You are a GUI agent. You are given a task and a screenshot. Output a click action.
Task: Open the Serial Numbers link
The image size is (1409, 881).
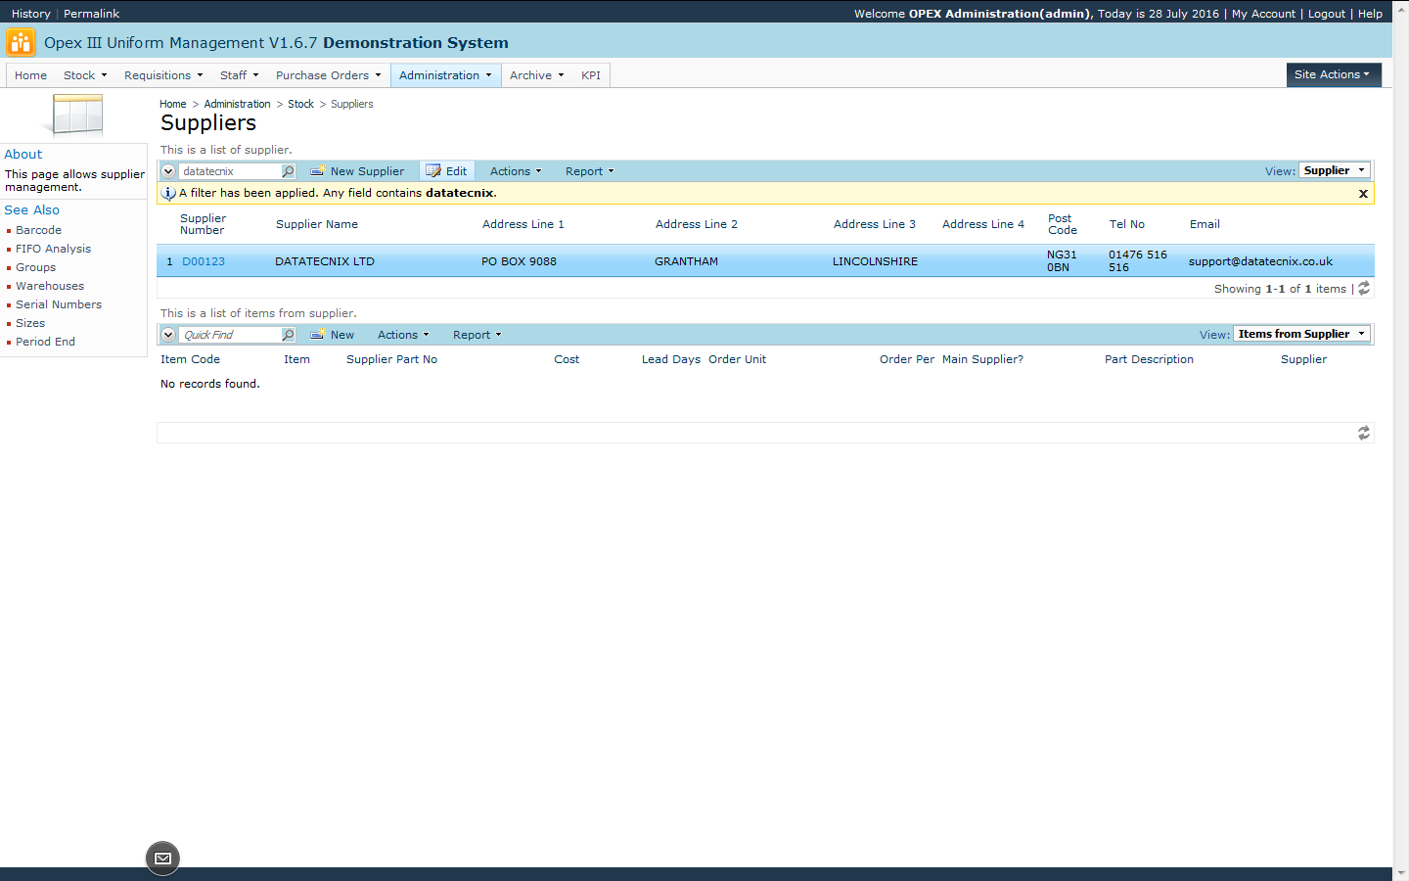[59, 304]
